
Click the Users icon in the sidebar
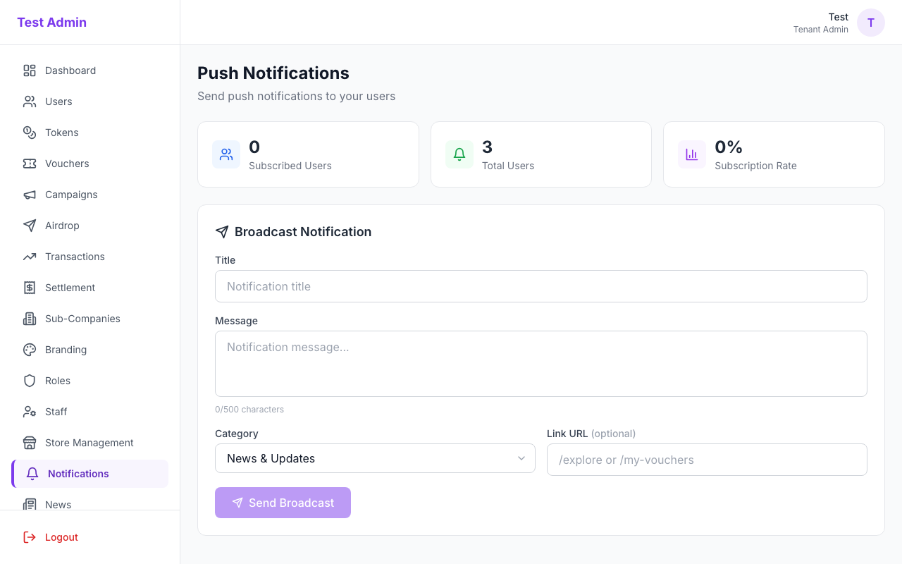29,102
